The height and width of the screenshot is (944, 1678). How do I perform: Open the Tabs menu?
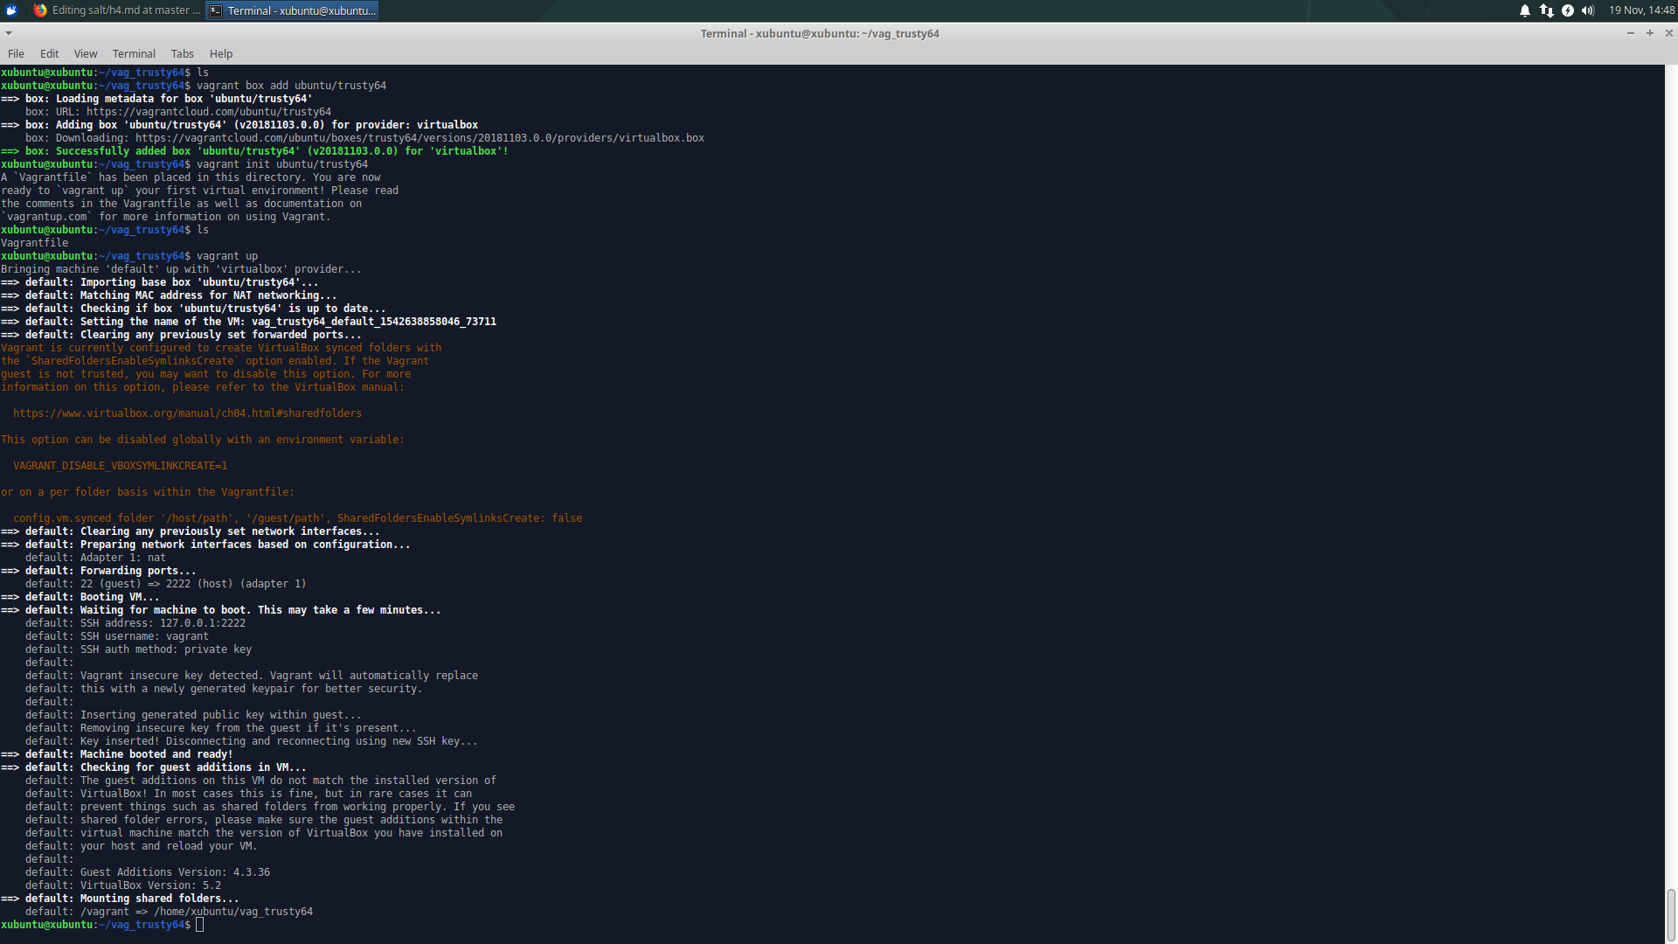click(x=182, y=53)
